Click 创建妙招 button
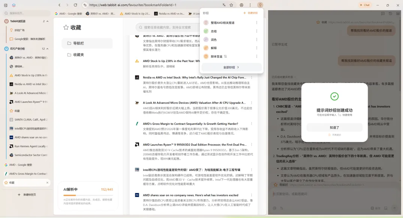The width and height of the screenshot is (403, 218). (250, 13)
